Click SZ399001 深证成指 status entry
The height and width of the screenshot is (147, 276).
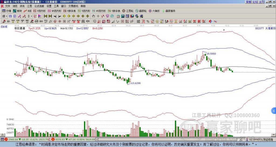click(x=261, y=139)
